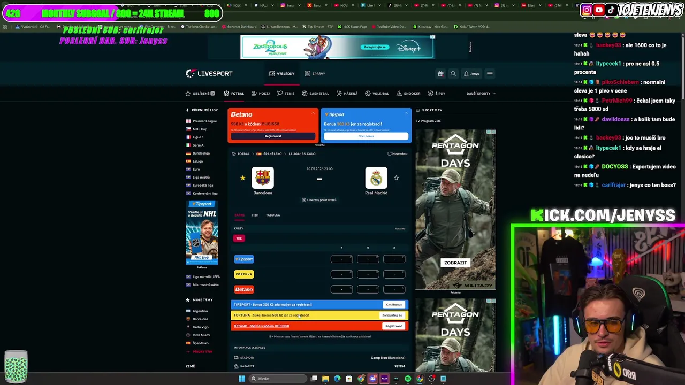Image resolution: width=685 pixels, height=385 pixels.
Task: Click Tipsport home-win odds cell
Action: pyautogui.click(x=341, y=259)
